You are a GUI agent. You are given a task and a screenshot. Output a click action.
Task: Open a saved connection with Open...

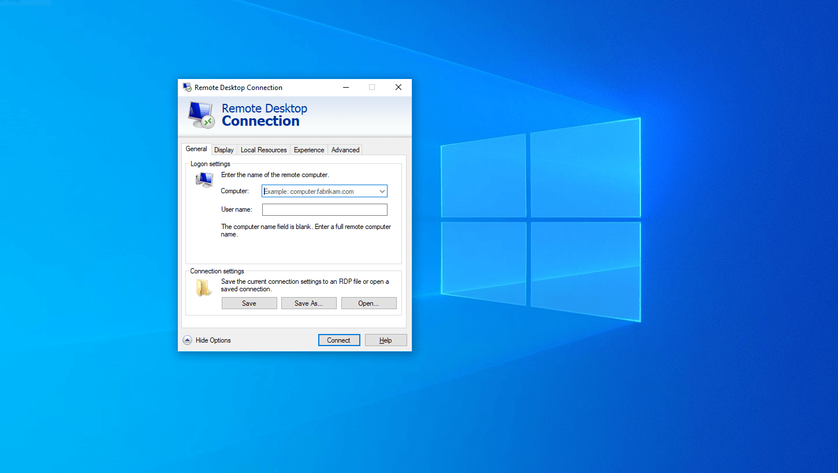[368, 303]
